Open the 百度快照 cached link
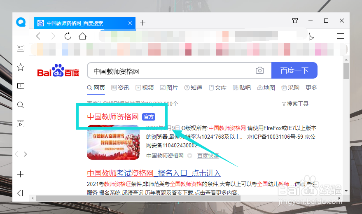Screen dimensions: 362x214 pyautogui.click(x=208, y=156)
